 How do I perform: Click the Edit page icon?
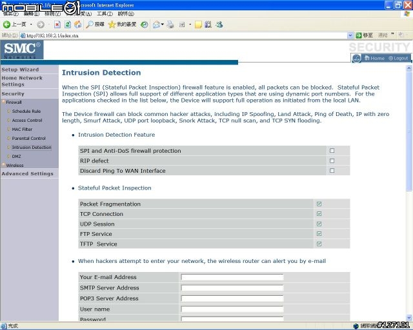click(182, 24)
